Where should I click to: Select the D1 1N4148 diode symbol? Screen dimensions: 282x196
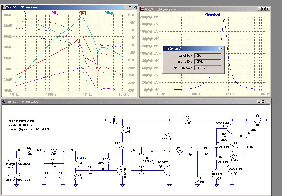click(217, 146)
